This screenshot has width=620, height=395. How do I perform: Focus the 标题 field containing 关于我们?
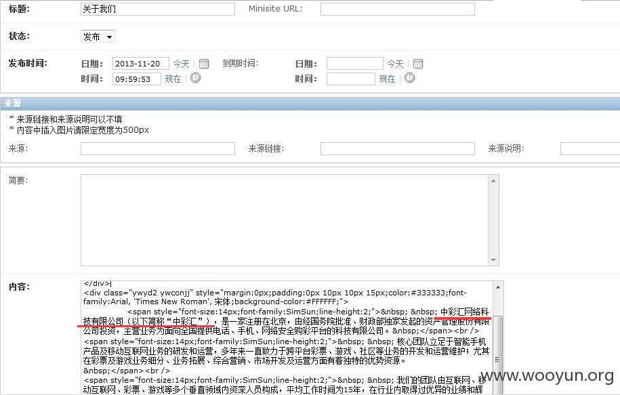point(158,9)
